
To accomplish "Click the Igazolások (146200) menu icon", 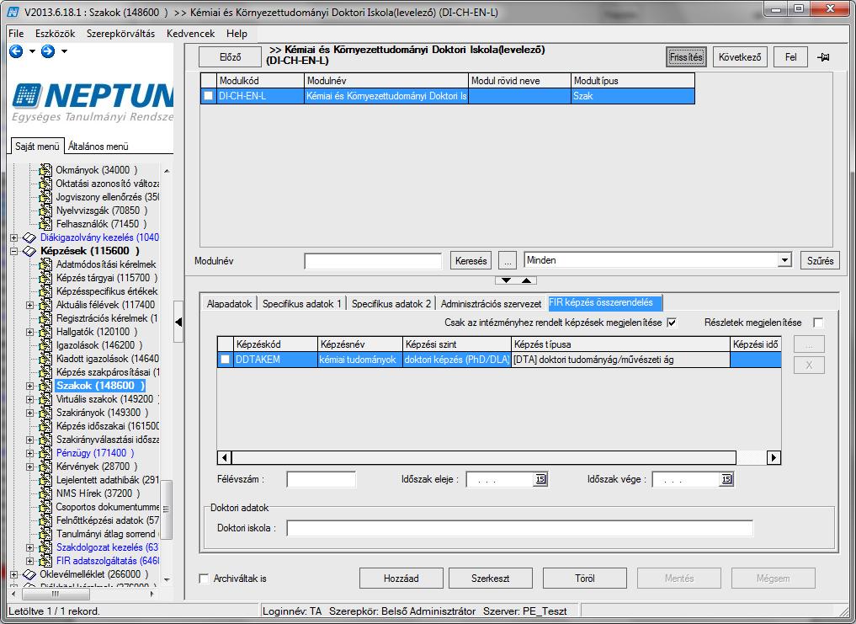I will 45,345.
